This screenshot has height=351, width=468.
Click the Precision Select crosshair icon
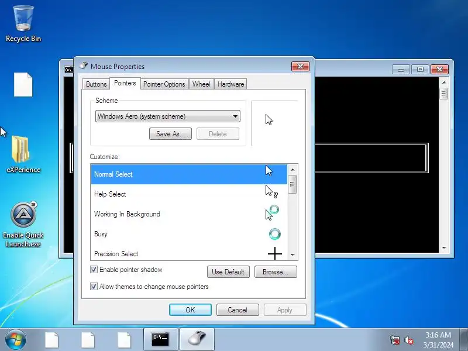[275, 254]
